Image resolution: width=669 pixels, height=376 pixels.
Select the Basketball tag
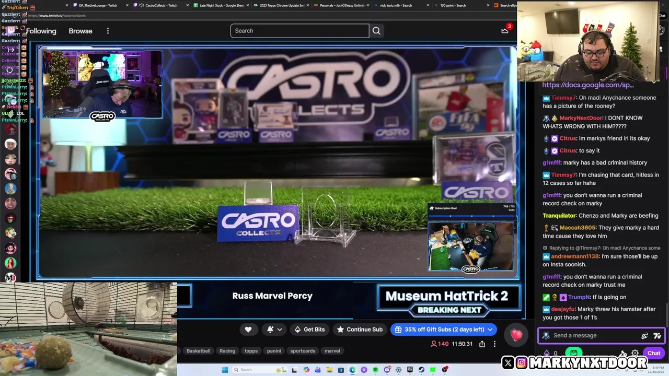[x=198, y=351]
